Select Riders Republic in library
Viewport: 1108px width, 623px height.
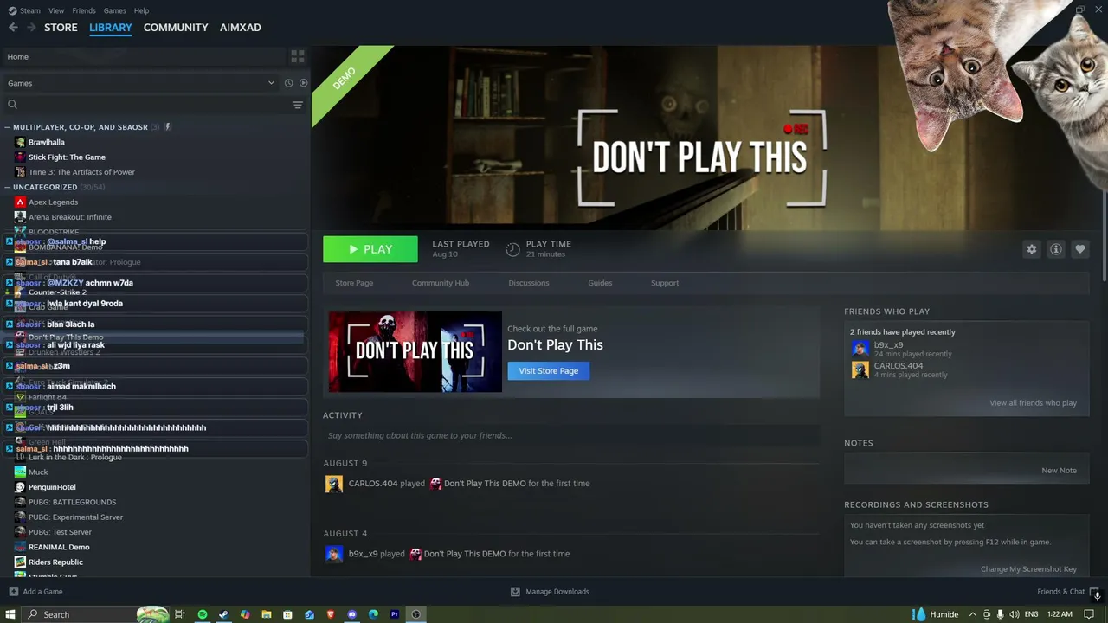click(55, 562)
